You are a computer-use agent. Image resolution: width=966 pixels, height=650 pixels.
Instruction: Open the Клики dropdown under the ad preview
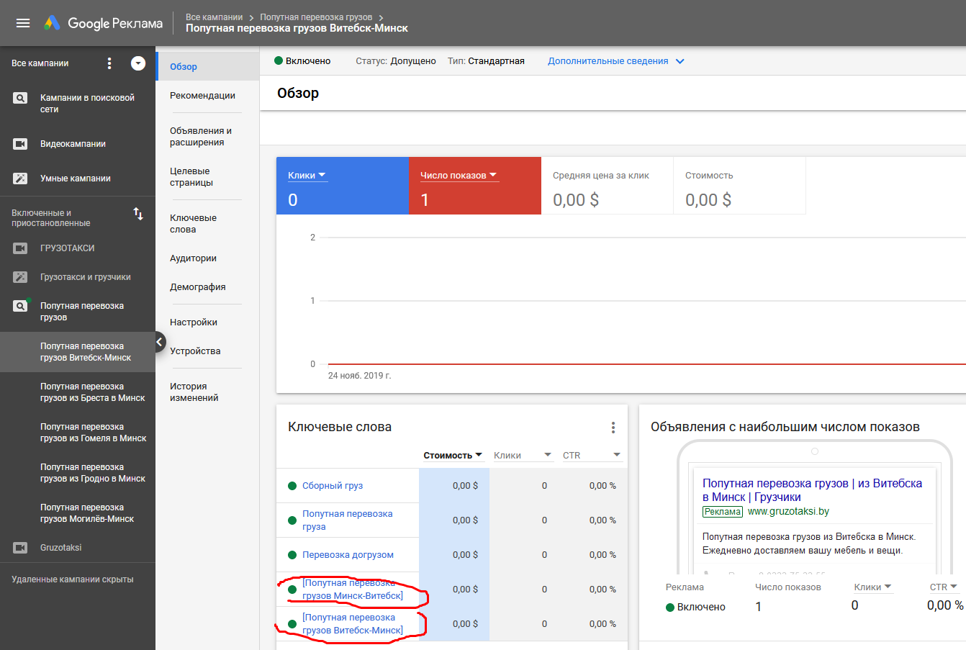(x=873, y=587)
